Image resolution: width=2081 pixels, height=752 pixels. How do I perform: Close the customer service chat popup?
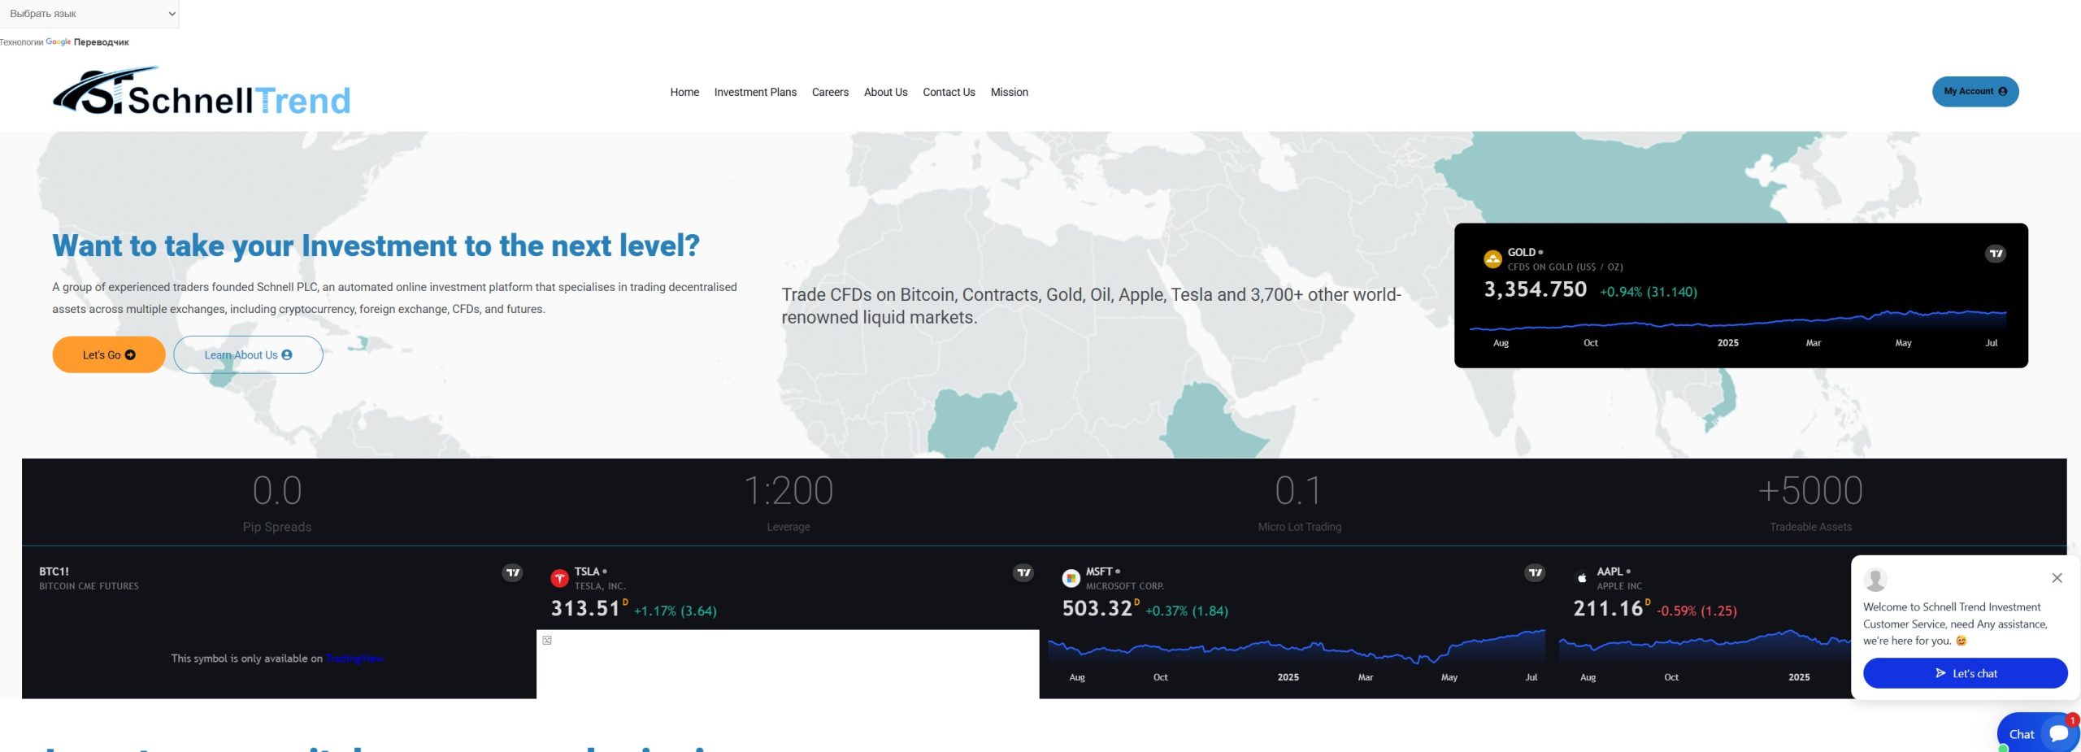pos(2057,578)
